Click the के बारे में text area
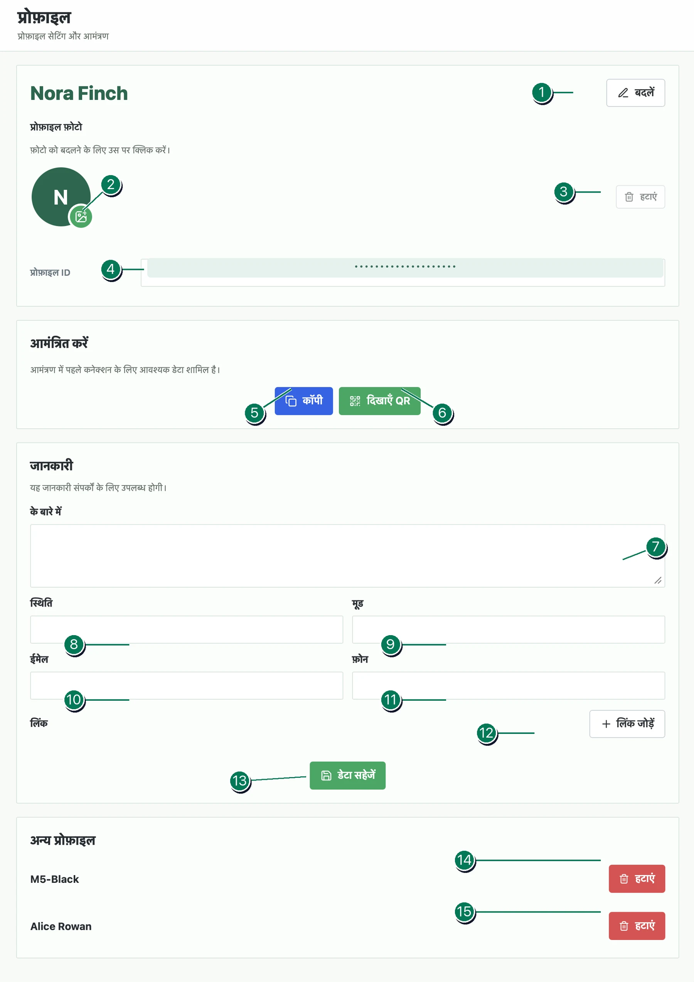694x982 pixels. [x=347, y=556]
